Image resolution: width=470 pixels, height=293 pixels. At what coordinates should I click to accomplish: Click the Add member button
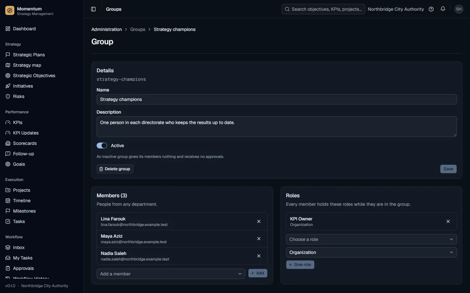click(x=258, y=273)
